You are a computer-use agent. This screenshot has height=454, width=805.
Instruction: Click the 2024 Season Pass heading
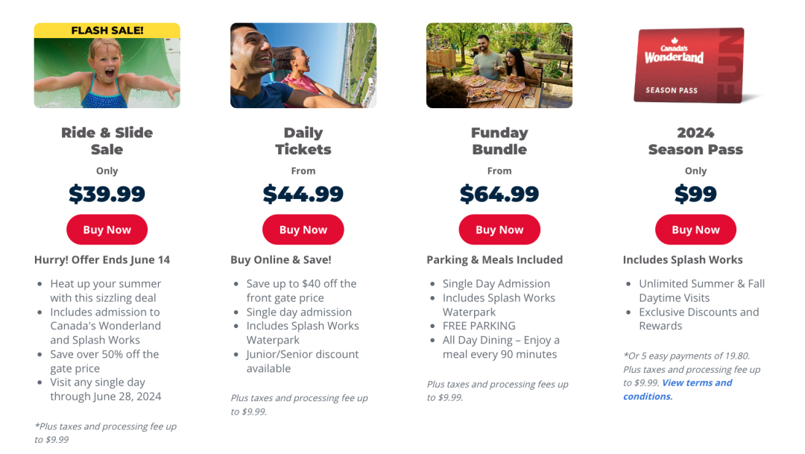(x=695, y=141)
